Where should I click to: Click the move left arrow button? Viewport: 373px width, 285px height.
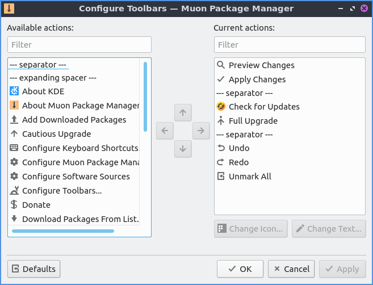(164, 131)
